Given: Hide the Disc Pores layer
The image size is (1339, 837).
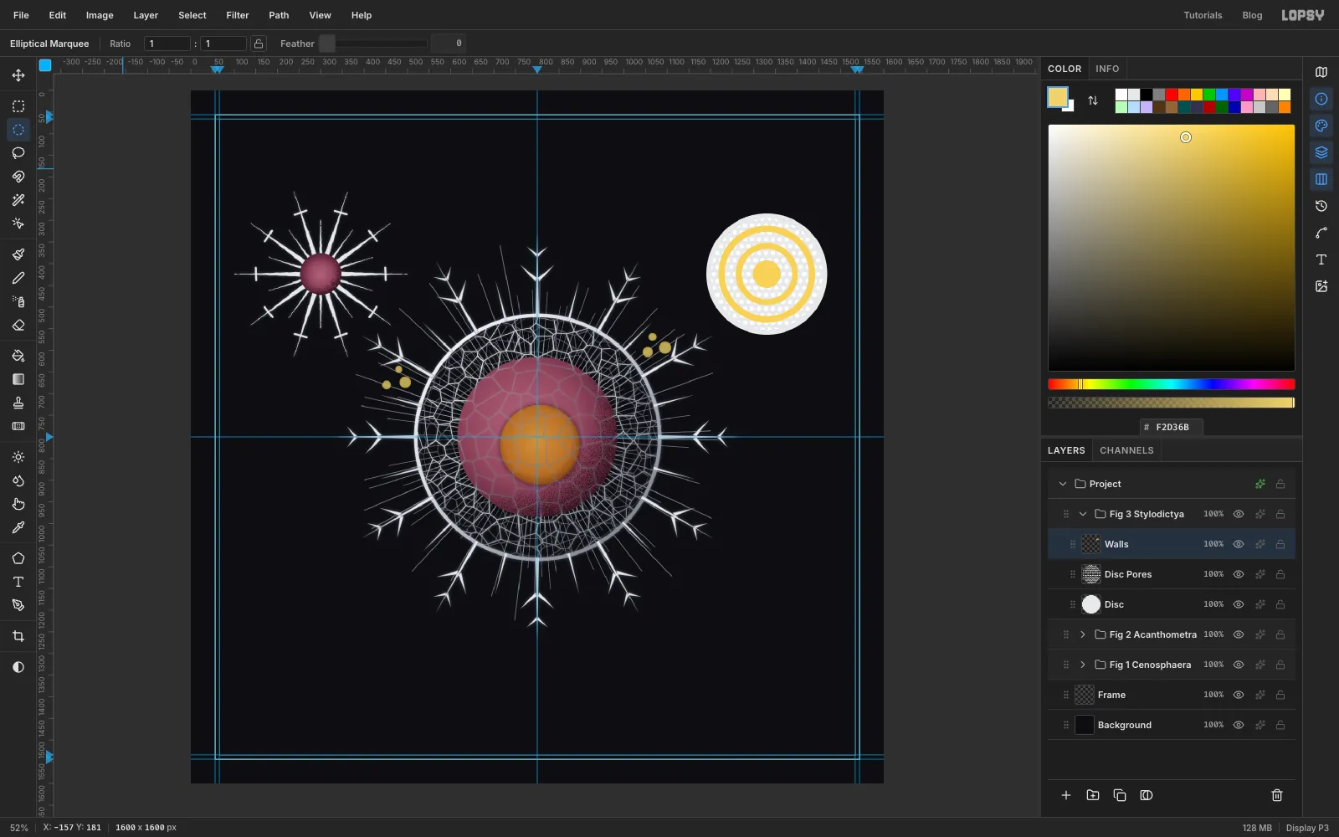Looking at the screenshot, I should click(1239, 574).
